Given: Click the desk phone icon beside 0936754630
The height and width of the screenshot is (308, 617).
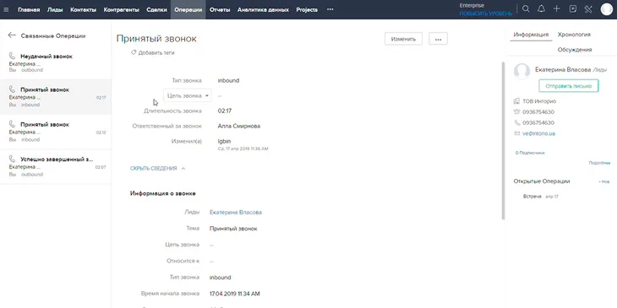Looking at the screenshot, I should [x=517, y=112].
